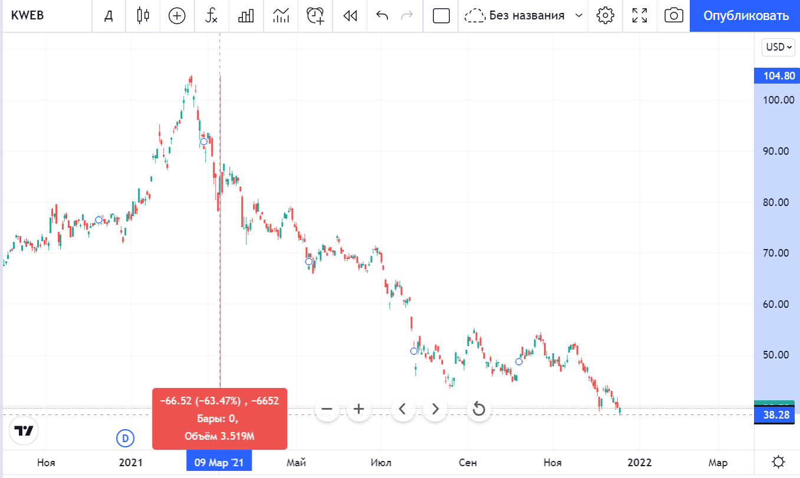Click the D dividend marker on time axis
Screen dimensions: 800x478
tap(125, 438)
